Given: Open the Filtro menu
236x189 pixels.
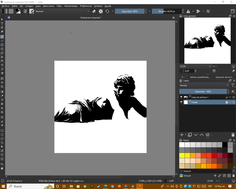Looking at the screenshot, I should [x=59, y=6].
